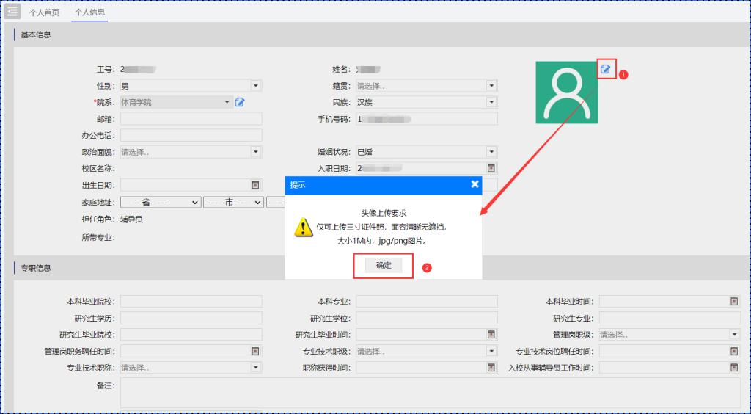Select the 省 dropdown in 家庭地址
Screen dimensions: 751x414
click(x=161, y=202)
